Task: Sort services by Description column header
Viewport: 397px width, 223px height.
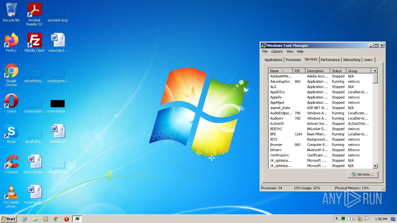Action: point(318,71)
